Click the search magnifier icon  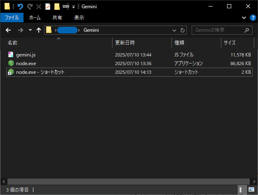pyautogui.click(x=246, y=30)
